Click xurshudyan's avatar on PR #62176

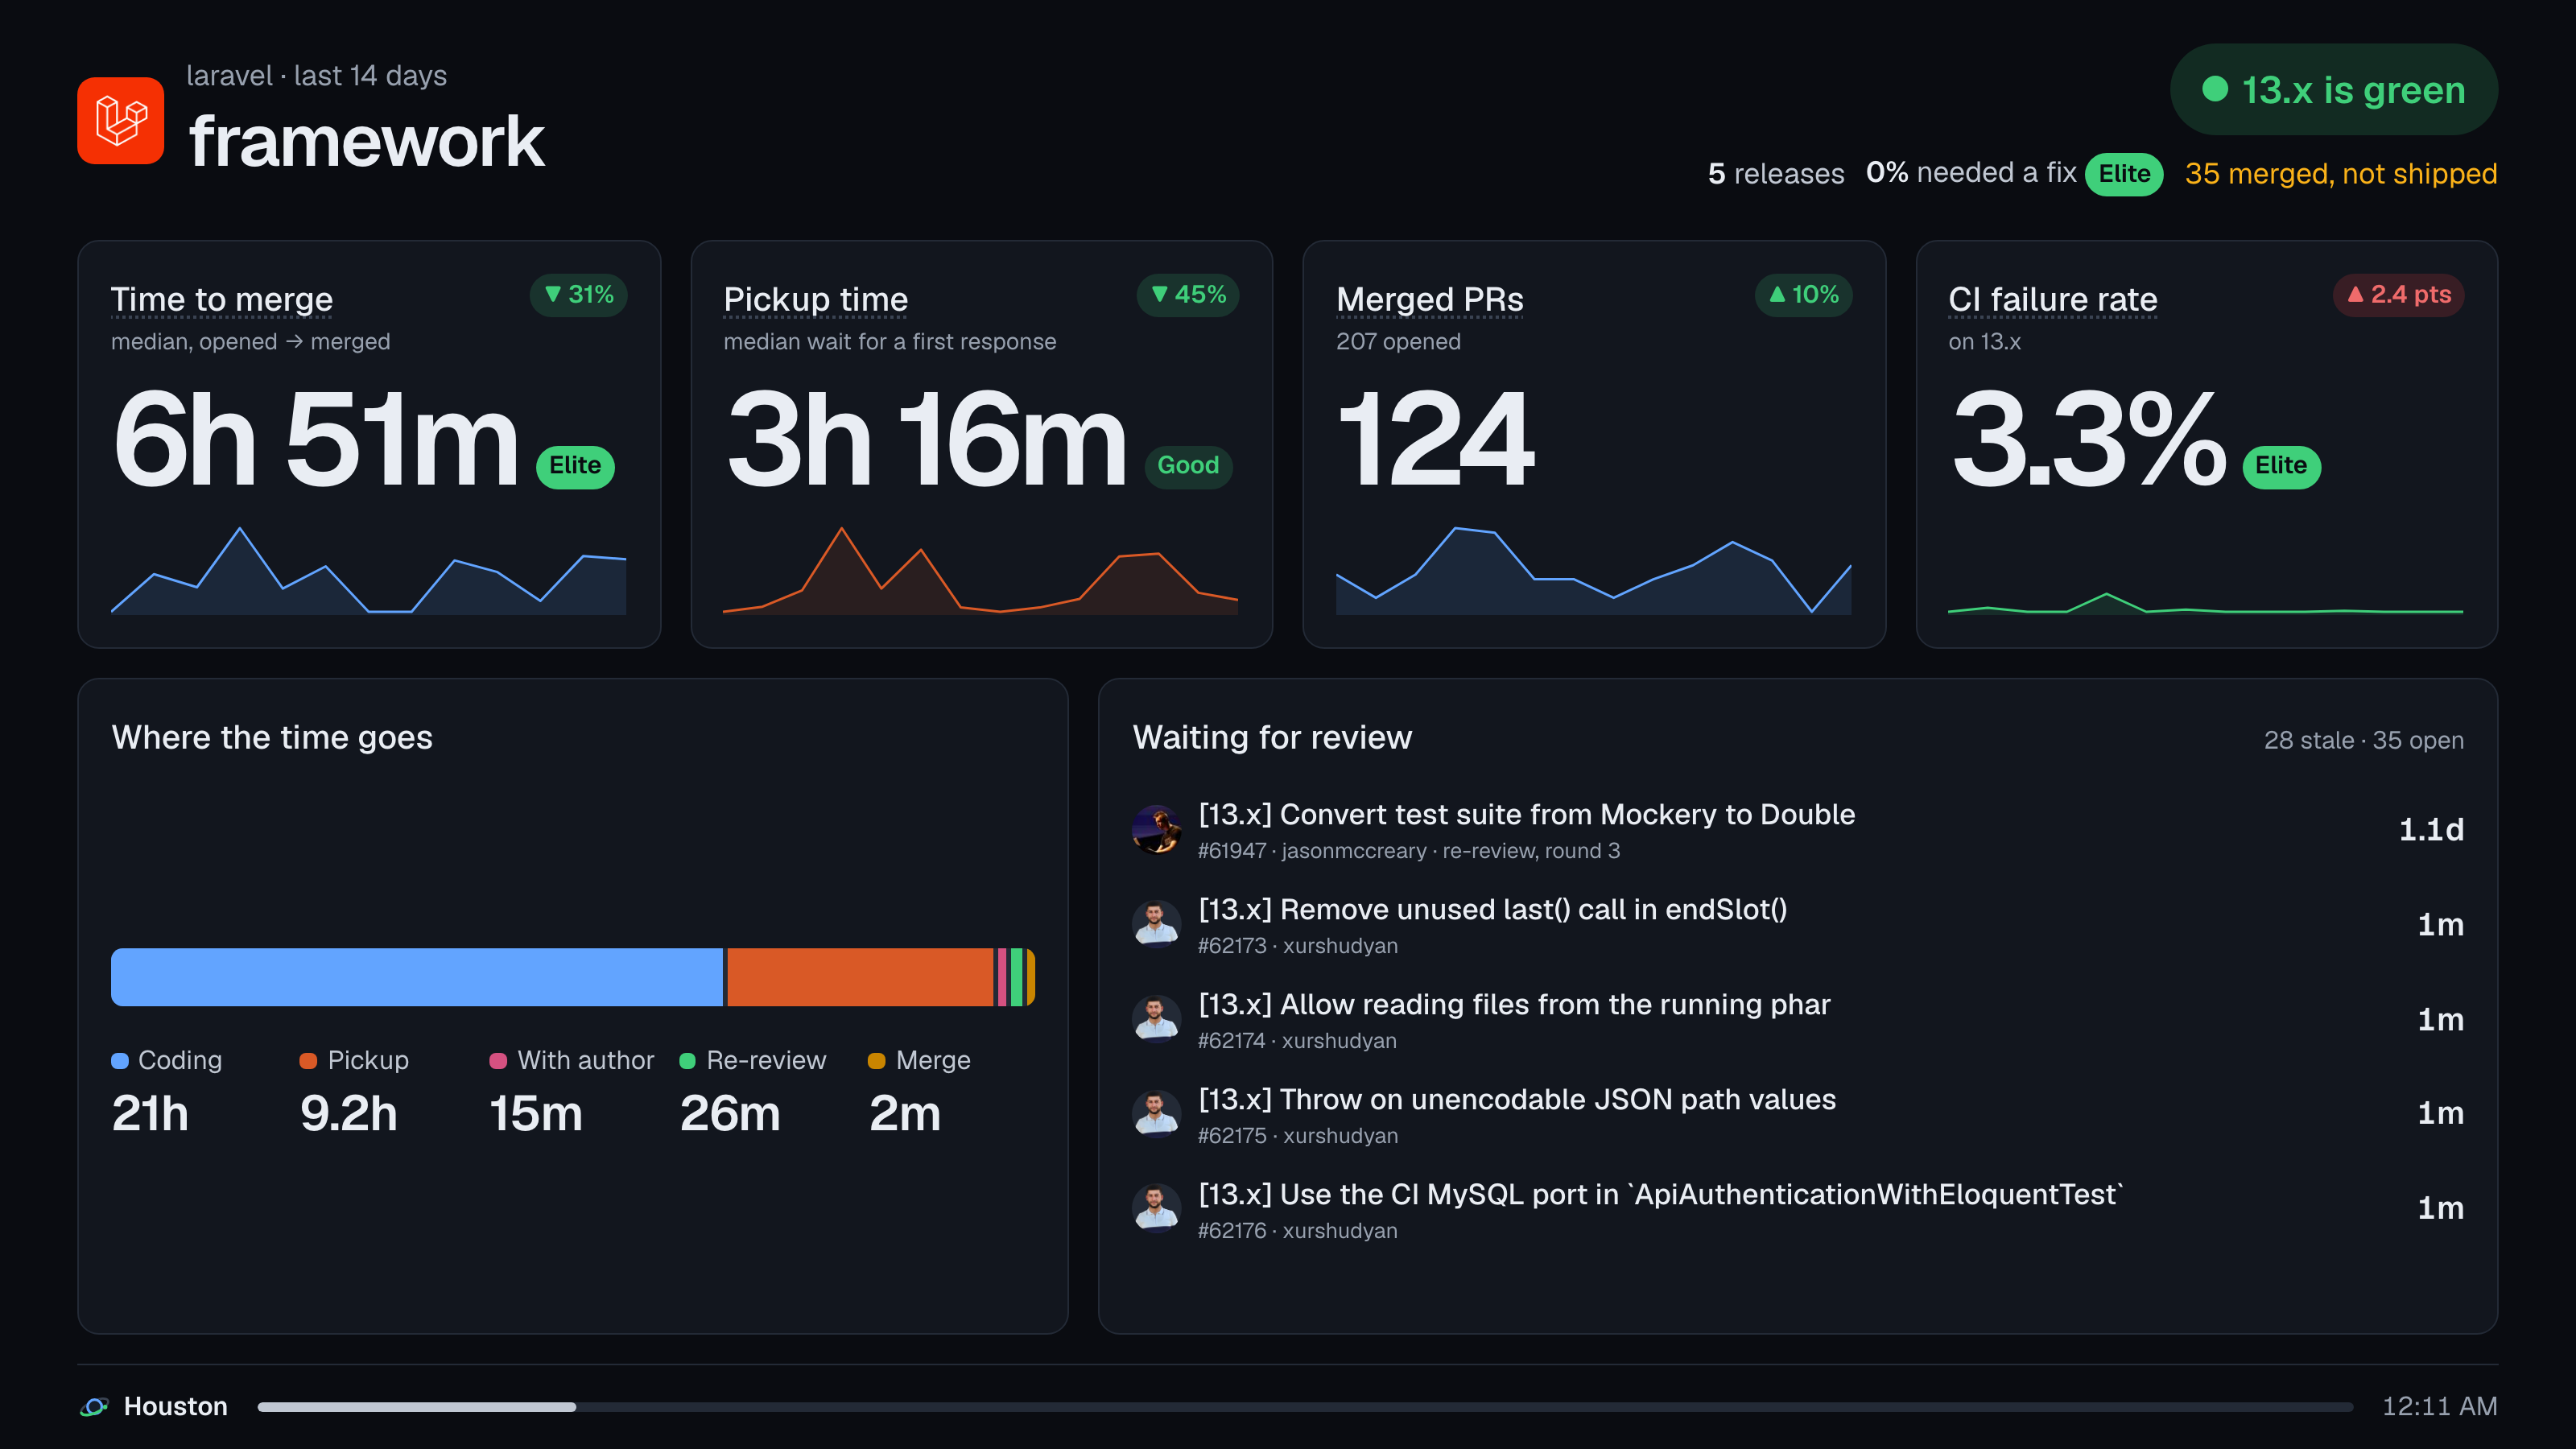(1156, 1209)
